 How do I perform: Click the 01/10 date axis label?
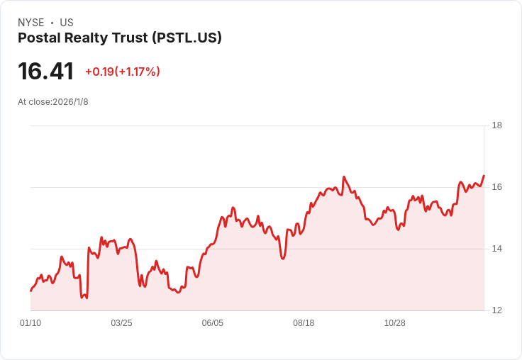click(30, 322)
